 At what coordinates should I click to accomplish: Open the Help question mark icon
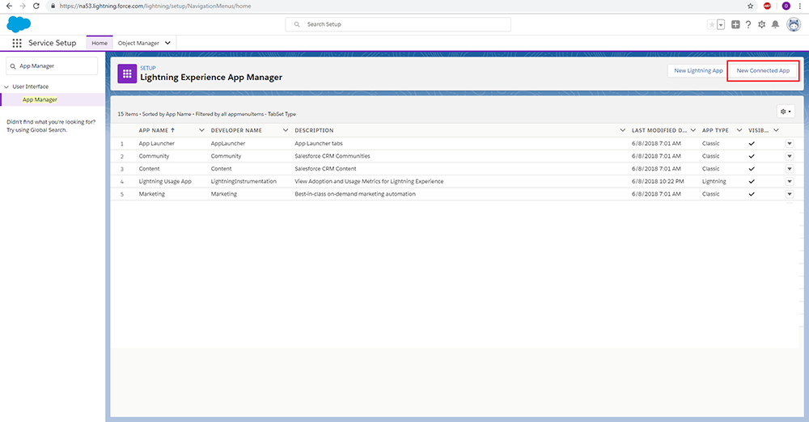(748, 24)
